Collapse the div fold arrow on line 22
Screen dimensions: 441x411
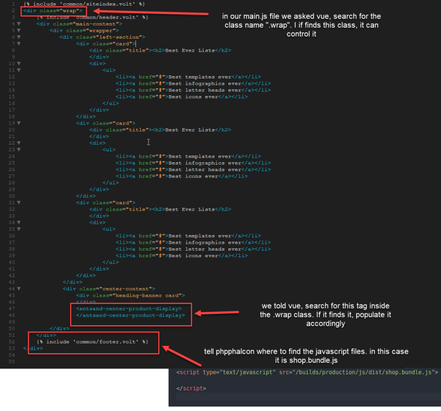point(19,143)
